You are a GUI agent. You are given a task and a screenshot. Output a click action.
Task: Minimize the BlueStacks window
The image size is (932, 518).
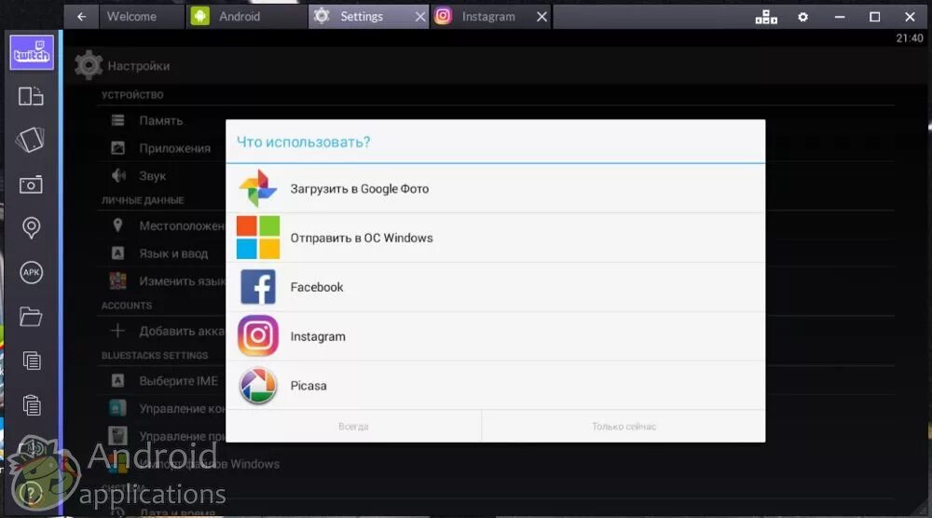(x=840, y=17)
